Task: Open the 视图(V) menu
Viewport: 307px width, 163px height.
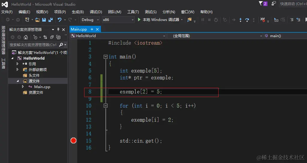Action: click(x=42, y=12)
